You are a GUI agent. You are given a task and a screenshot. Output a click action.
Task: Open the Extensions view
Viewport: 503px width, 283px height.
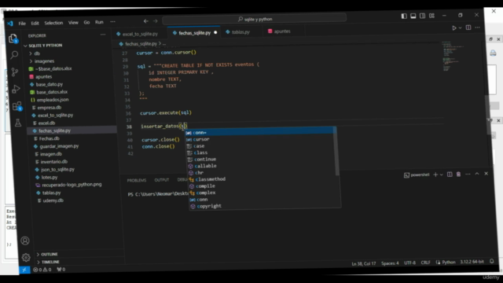click(x=17, y=106)
